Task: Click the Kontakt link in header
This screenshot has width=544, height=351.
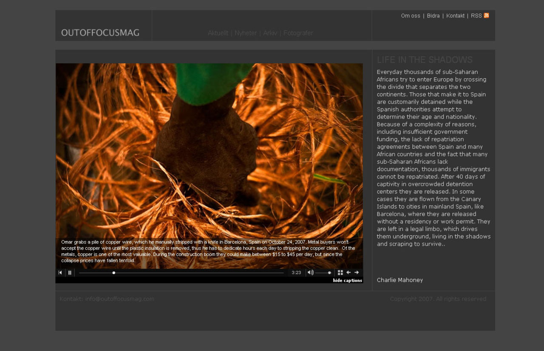Action: (455, 16)
